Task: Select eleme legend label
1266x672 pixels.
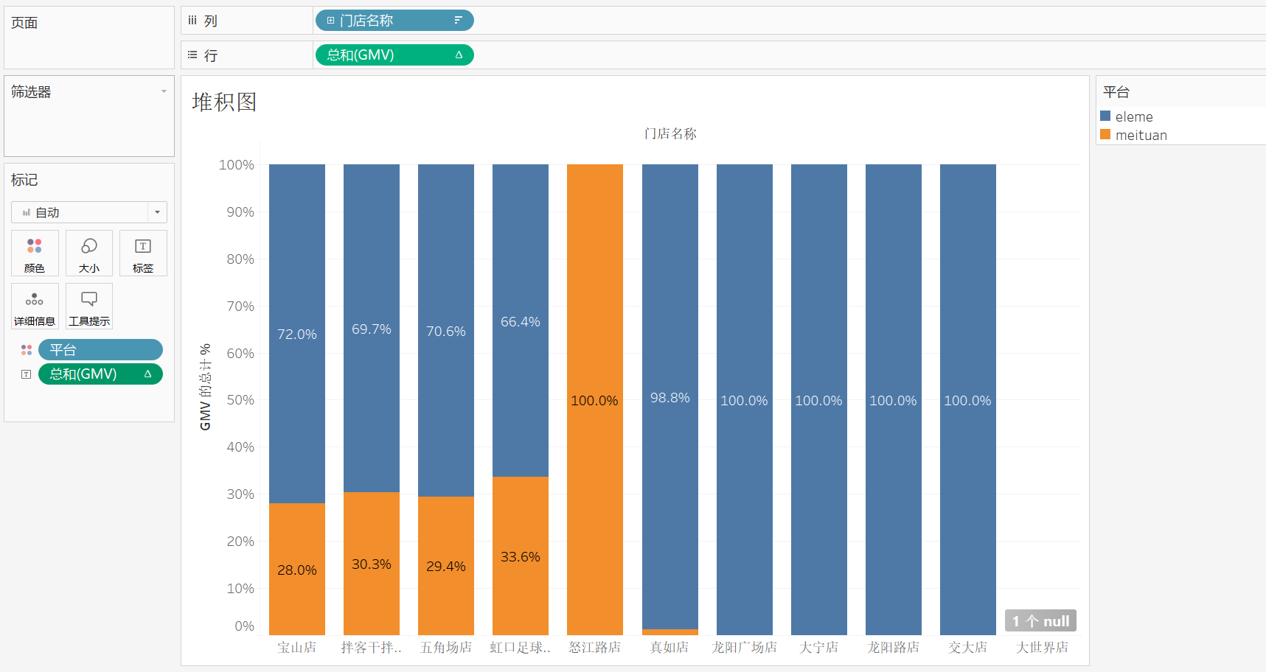Action: [x=1134, y=116]
